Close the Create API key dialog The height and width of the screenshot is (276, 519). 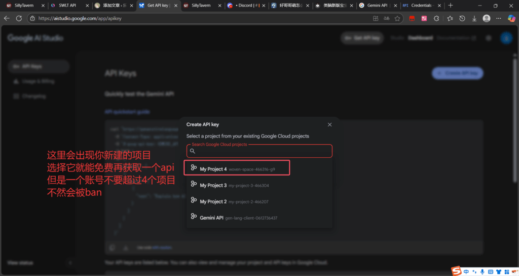pos(329,124)
